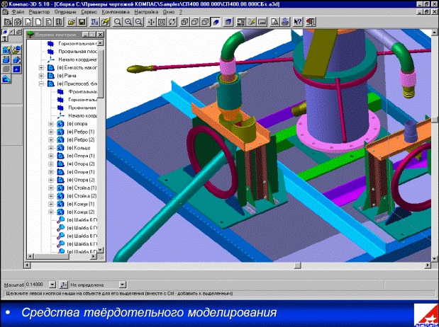
Task: Click the blank page new document icon
Action: click(38, 22)
